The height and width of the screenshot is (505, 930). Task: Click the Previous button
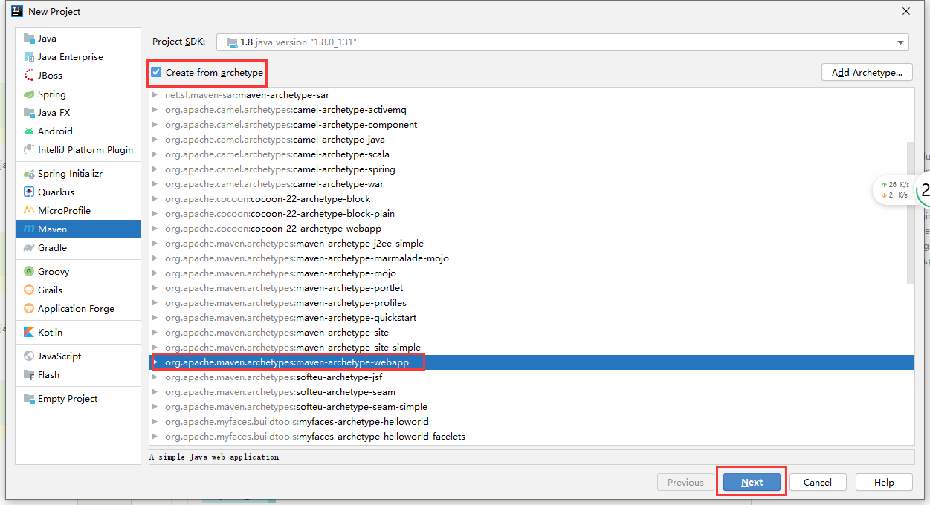pos(685,482)
